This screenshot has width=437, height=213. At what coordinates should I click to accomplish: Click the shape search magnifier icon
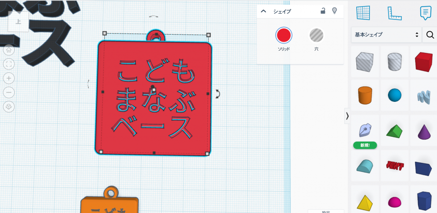[x=430, y=35]
